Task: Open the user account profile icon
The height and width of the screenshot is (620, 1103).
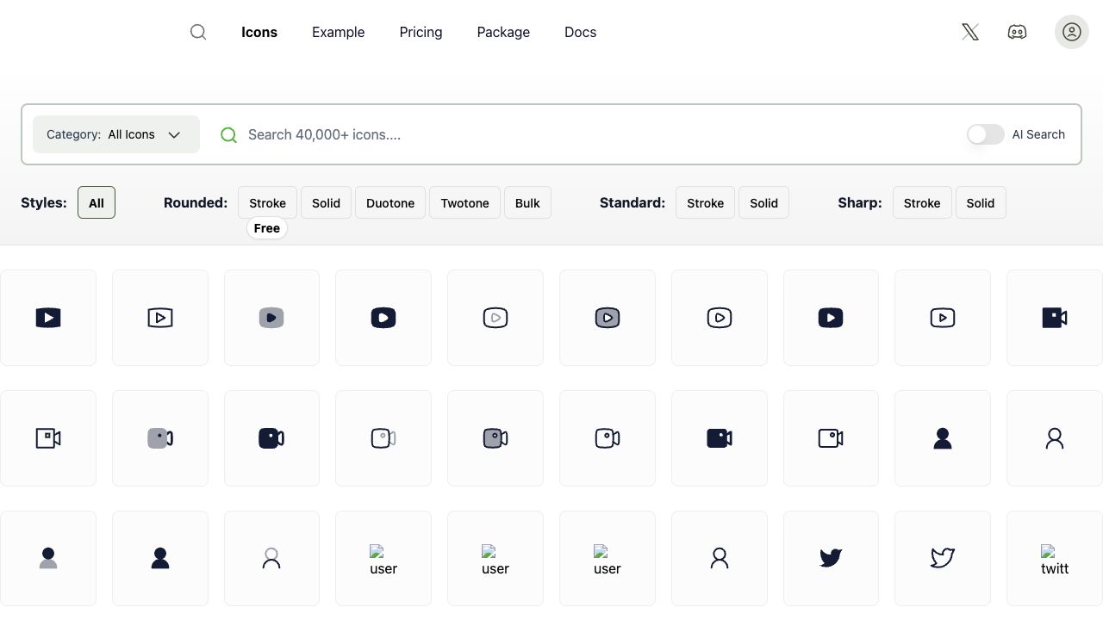Action: point(1071,32)
